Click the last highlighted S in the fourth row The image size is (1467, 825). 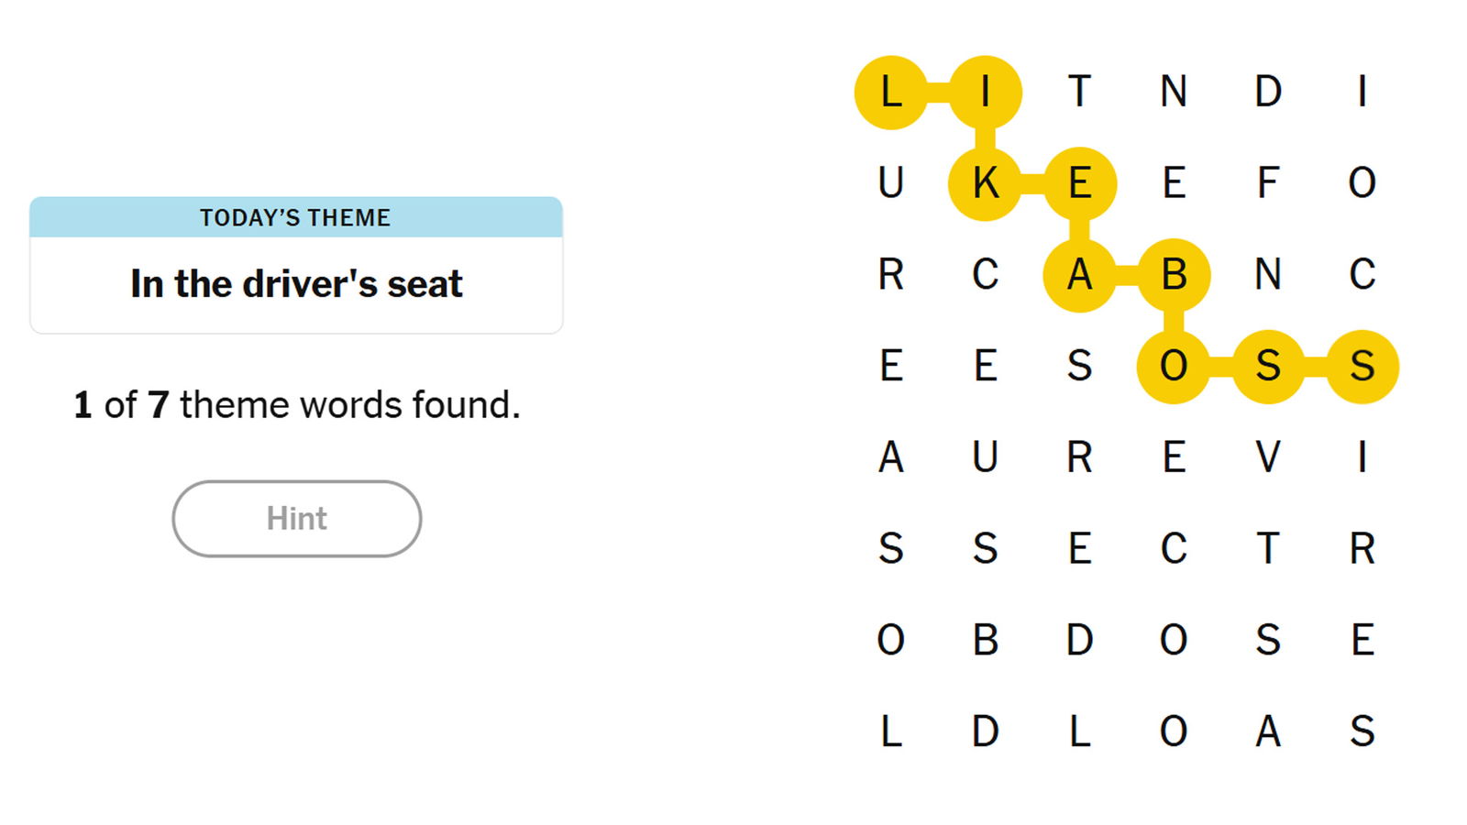tap(1363, 367)
